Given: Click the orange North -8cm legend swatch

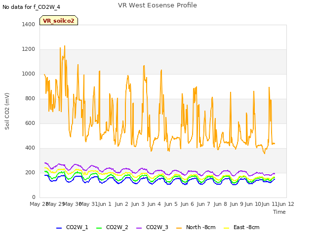Looking at the screenshot, I should pyautogui.click(x=179, y=228).
